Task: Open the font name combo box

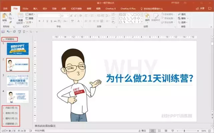Action: (49, 16)
